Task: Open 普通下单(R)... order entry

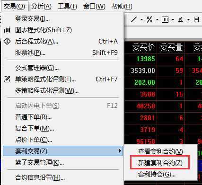Action: coord(62,117)
